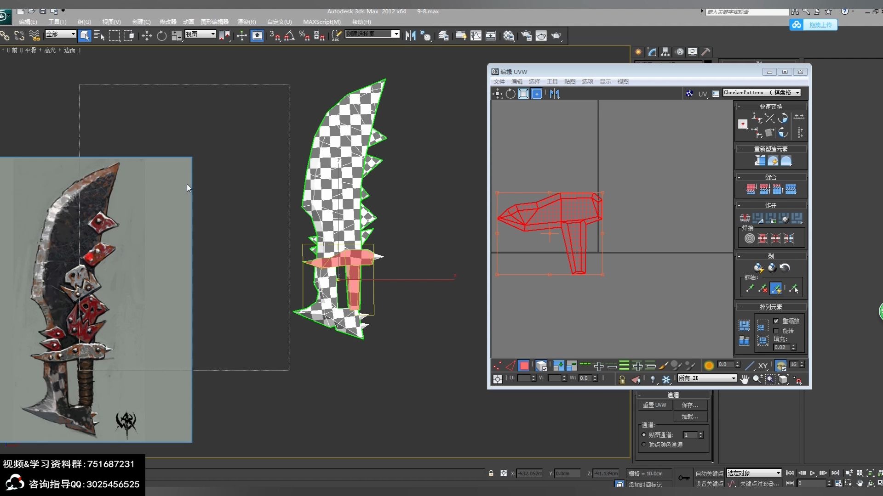Click 重置 UVW button in Channel rollout
Screen dimensions: 883x496
[654, 406]
